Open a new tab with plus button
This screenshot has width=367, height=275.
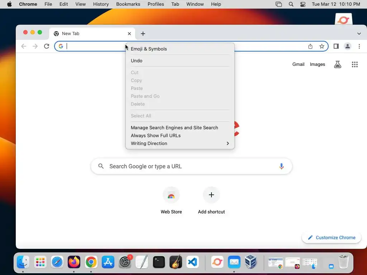click(143, 34)
